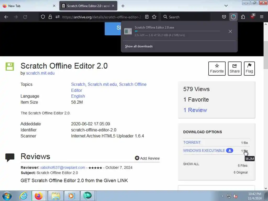Click the Firefox taskbar icon
Image resolution: width=268 pixels, height=201 pixels.
(x=39, y=196)
